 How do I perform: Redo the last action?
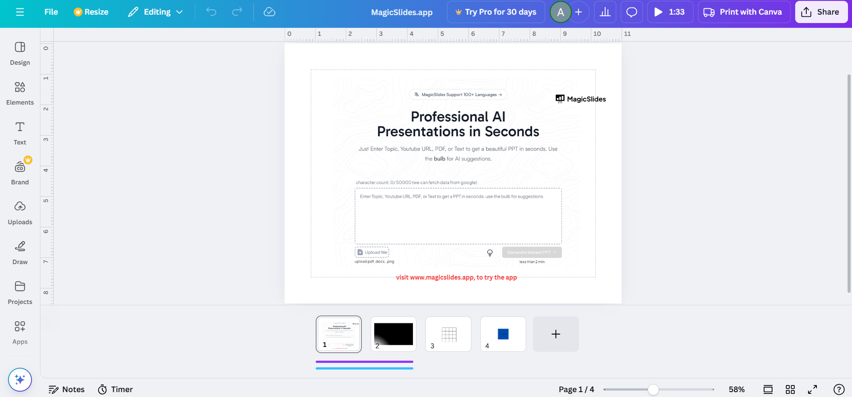tap(237, 12)
